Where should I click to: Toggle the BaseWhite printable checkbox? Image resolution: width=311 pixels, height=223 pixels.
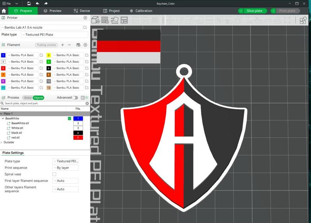70,119
